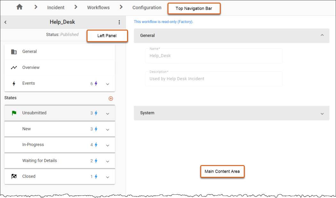Expand the Unsubmitted state details

(108, 113)
